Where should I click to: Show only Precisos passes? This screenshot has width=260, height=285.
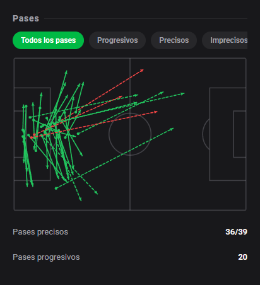tap(174, 40)
